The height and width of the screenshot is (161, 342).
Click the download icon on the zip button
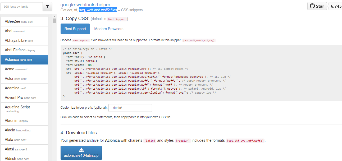pos(81,150)
